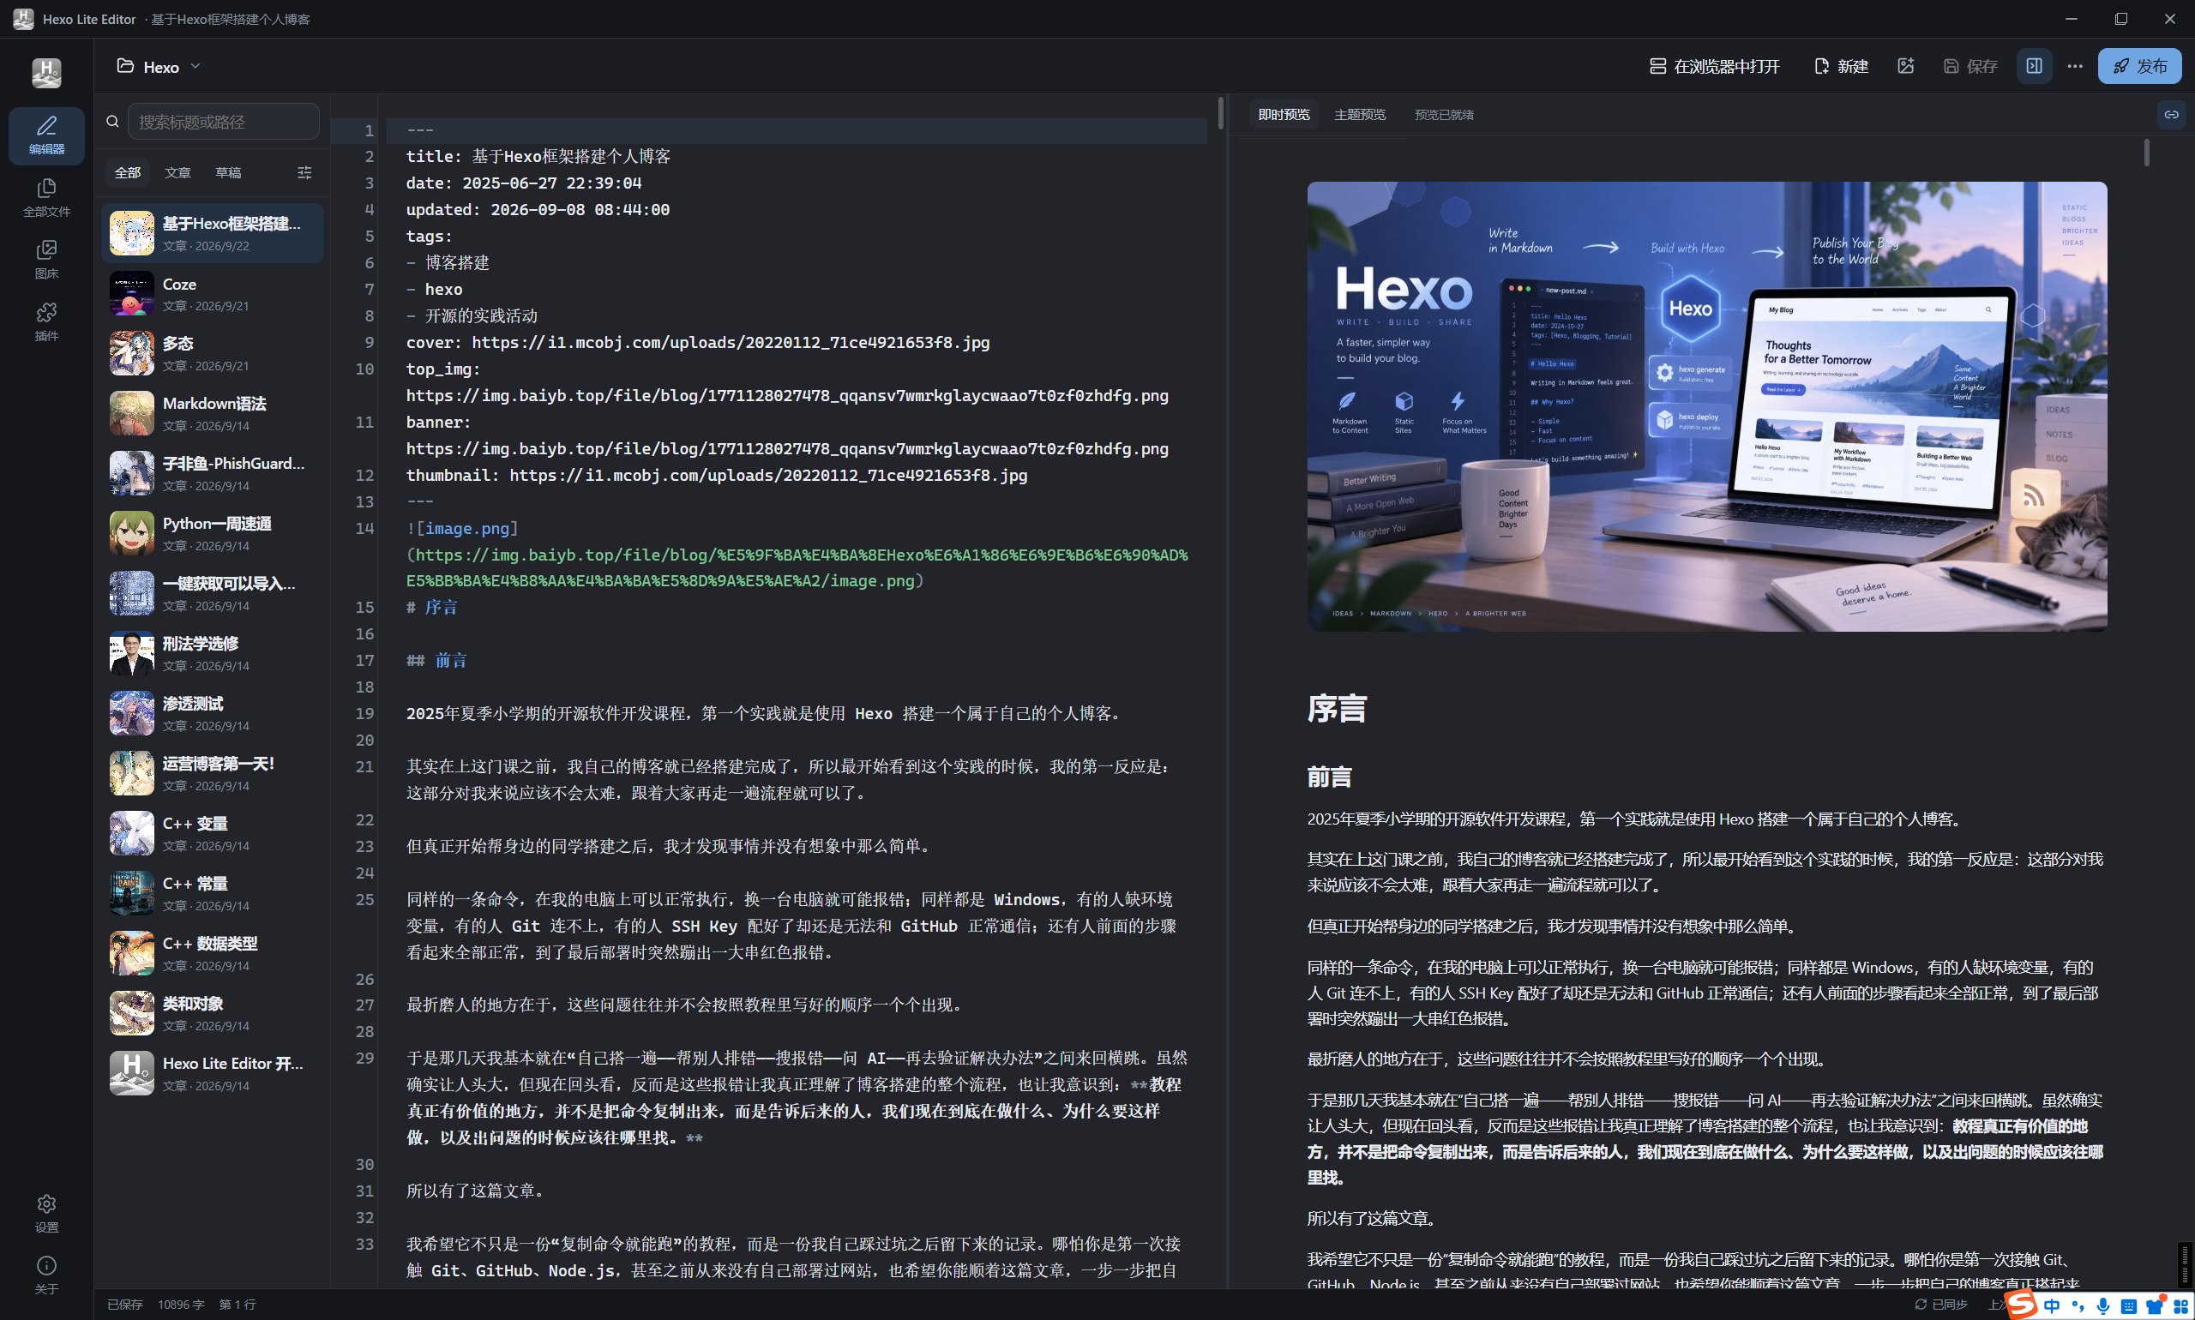Click the insert image toolbar icon
2195x1320 pixels.
pos(1906,66)
